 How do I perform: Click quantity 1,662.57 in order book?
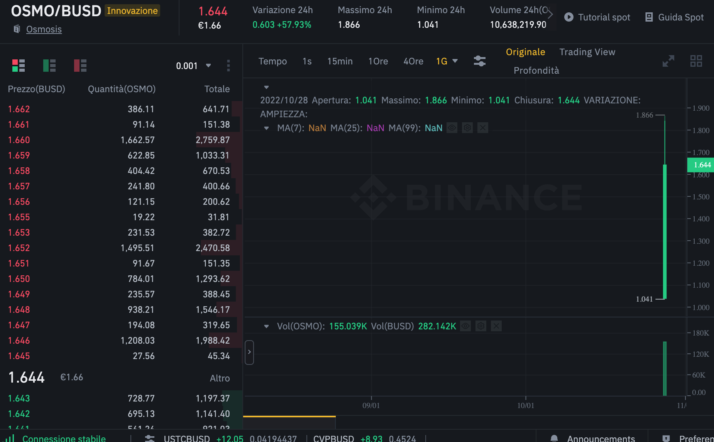137,140
